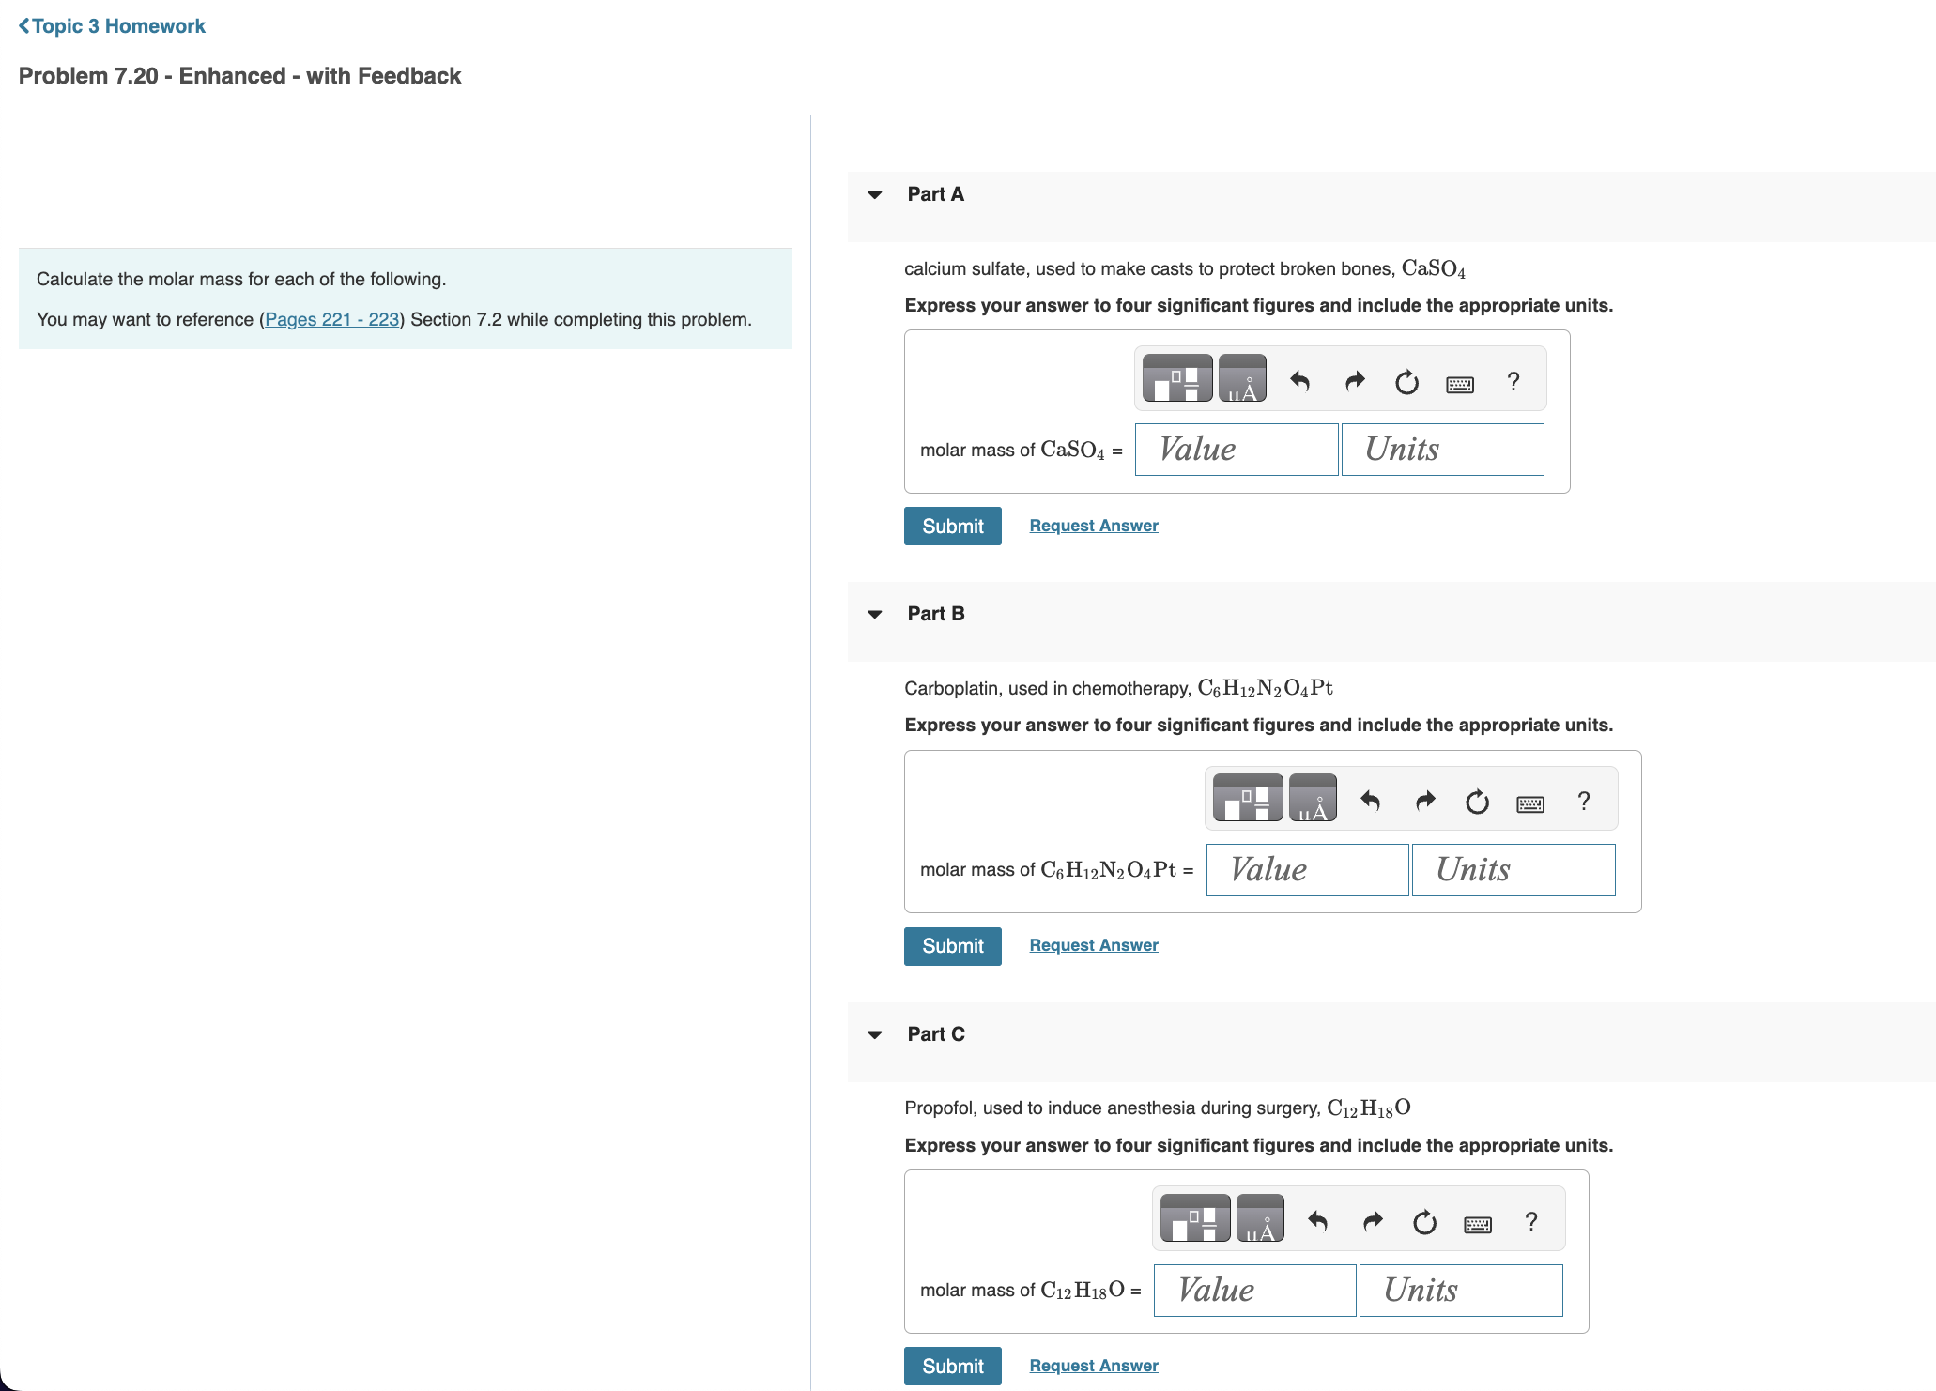
Task: Open symbols µÅ menu in Part C toolbar
Action: tap(1260, 1219)
